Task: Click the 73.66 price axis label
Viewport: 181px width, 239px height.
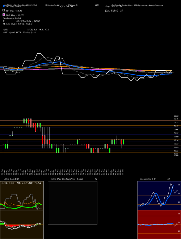Action: (176, 130)
